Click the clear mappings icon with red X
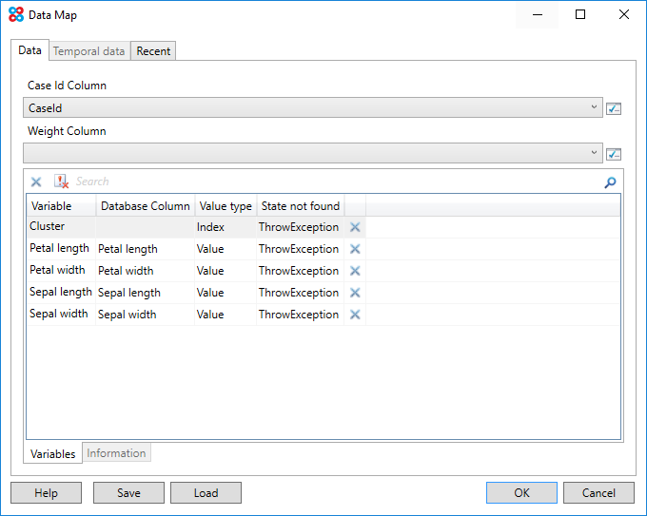The image size is (647, 516). pyautogui.click(x=61, y=182)
